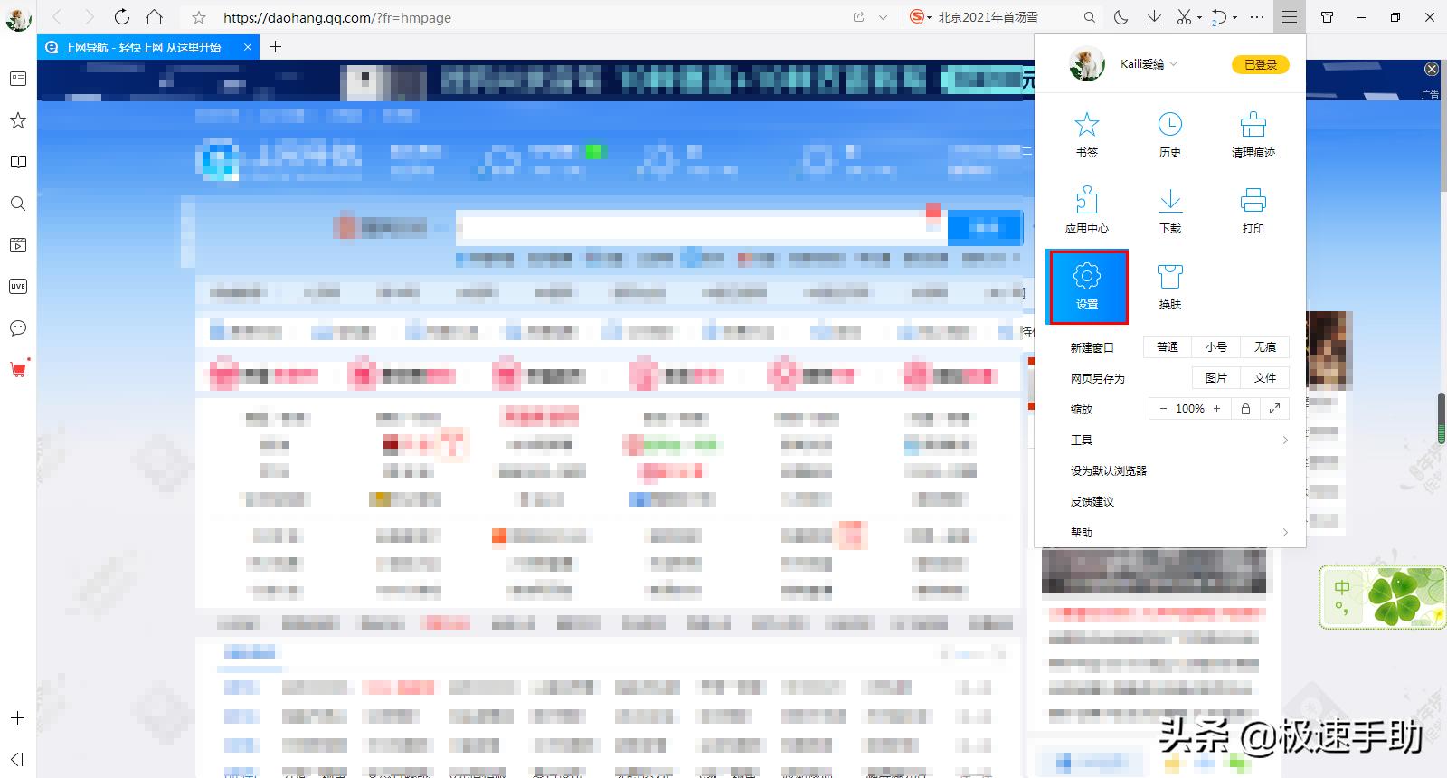The height and width of the screenshot is (778, 1447).
Task: Open new 无痕 incognito window
Action: click(x=1265, y=347)
